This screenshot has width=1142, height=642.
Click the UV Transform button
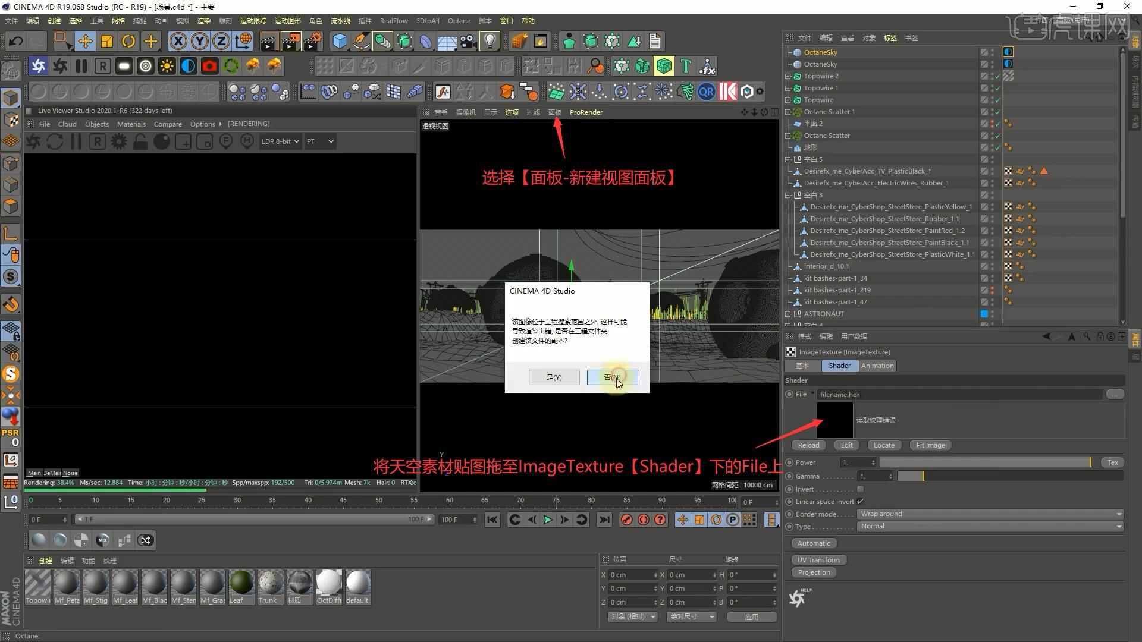[818, 560]
